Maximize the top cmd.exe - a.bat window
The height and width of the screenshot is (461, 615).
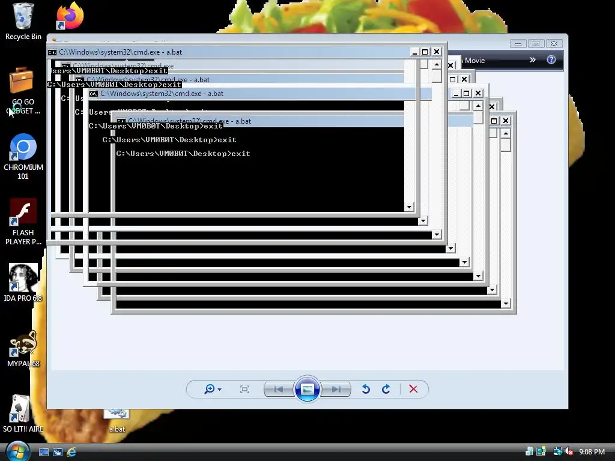point(425,52)
